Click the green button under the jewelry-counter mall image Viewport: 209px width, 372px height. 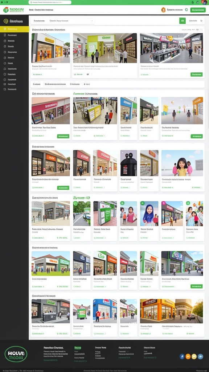click(x=196, y=74)
